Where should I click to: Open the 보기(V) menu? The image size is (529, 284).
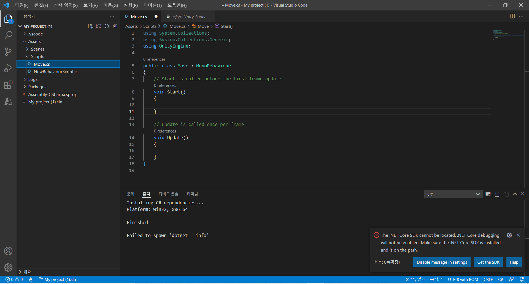(x=90, y=5)
